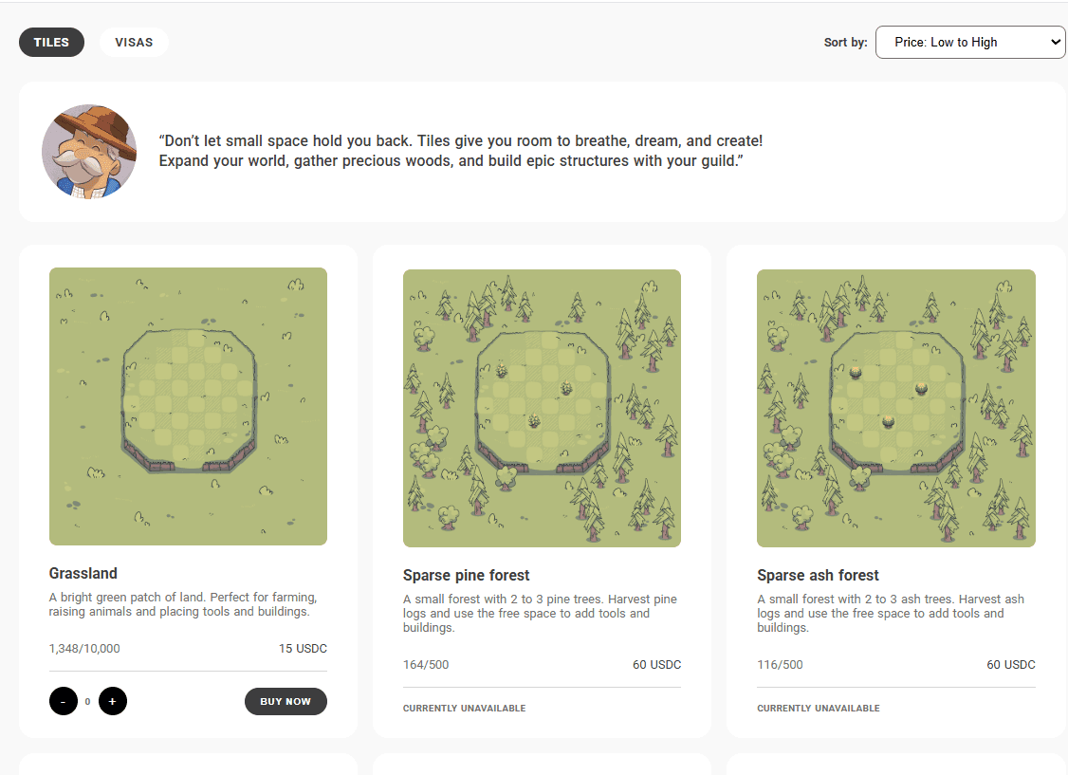1068x775 pixels.
Task: Decrease Grassland quantity with minus button
Action: (64, 702)
